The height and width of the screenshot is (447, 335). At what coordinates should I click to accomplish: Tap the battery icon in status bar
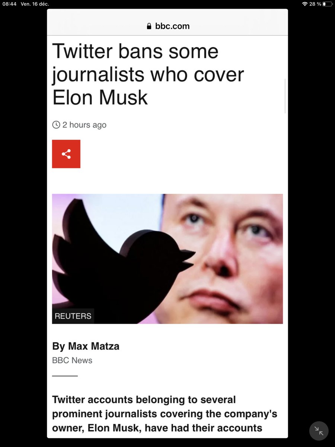(x=327, y=4)
